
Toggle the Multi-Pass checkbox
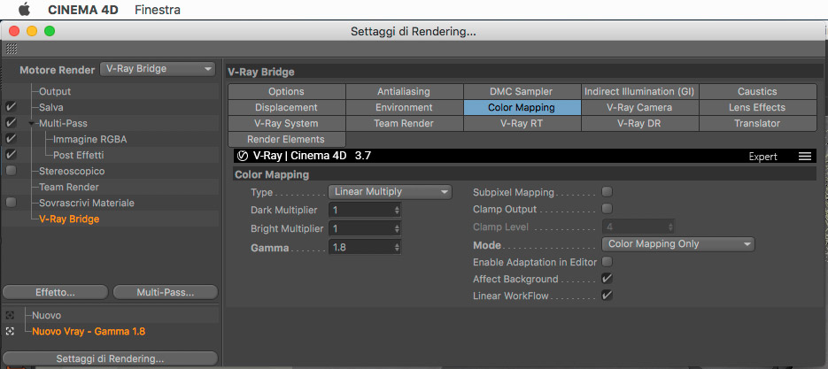[12, 123]
